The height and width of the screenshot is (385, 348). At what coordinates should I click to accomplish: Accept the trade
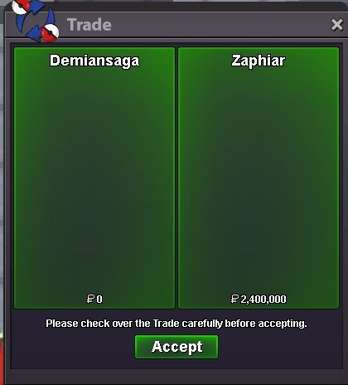click(176, 347)
